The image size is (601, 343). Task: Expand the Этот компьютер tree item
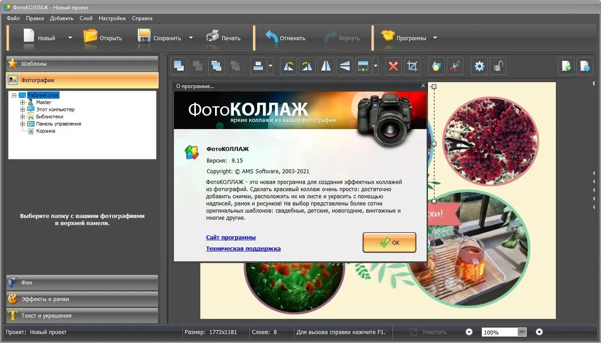pyautogui.click(x=22, y=109)
